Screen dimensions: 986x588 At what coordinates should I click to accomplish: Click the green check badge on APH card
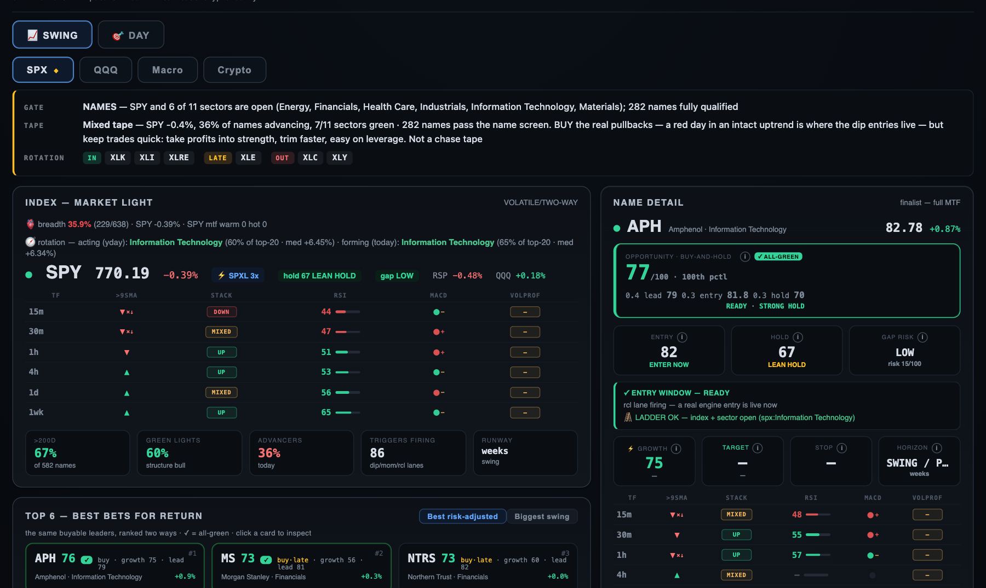[87, 560]
